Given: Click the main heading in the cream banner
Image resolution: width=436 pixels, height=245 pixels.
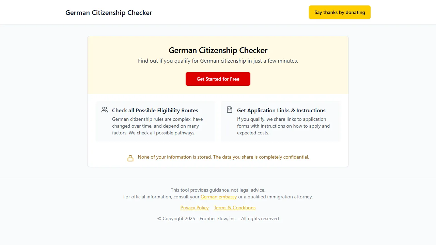Looking at the screenshot, I should click(x=218, y=50).
